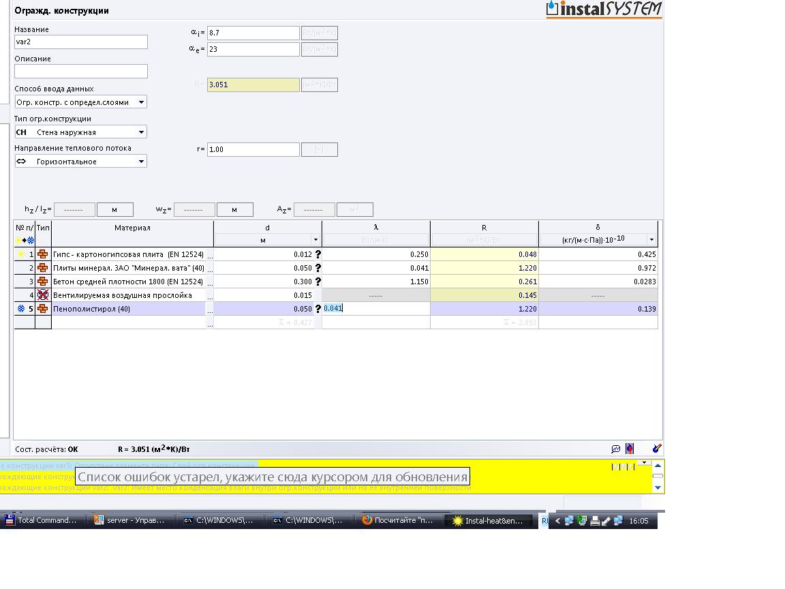The image size is (785, 589).
Task: Click the crossed-out type icon of ventilated air layer
Action: pos(42,295)
